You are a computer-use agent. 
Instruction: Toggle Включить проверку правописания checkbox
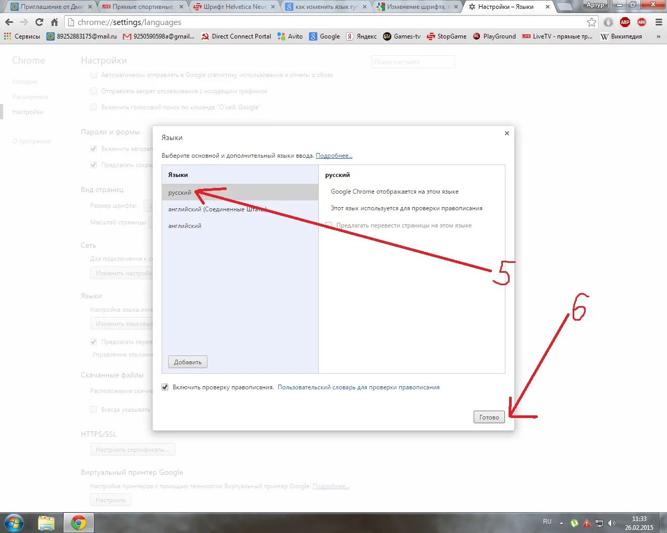pos(165,387)
